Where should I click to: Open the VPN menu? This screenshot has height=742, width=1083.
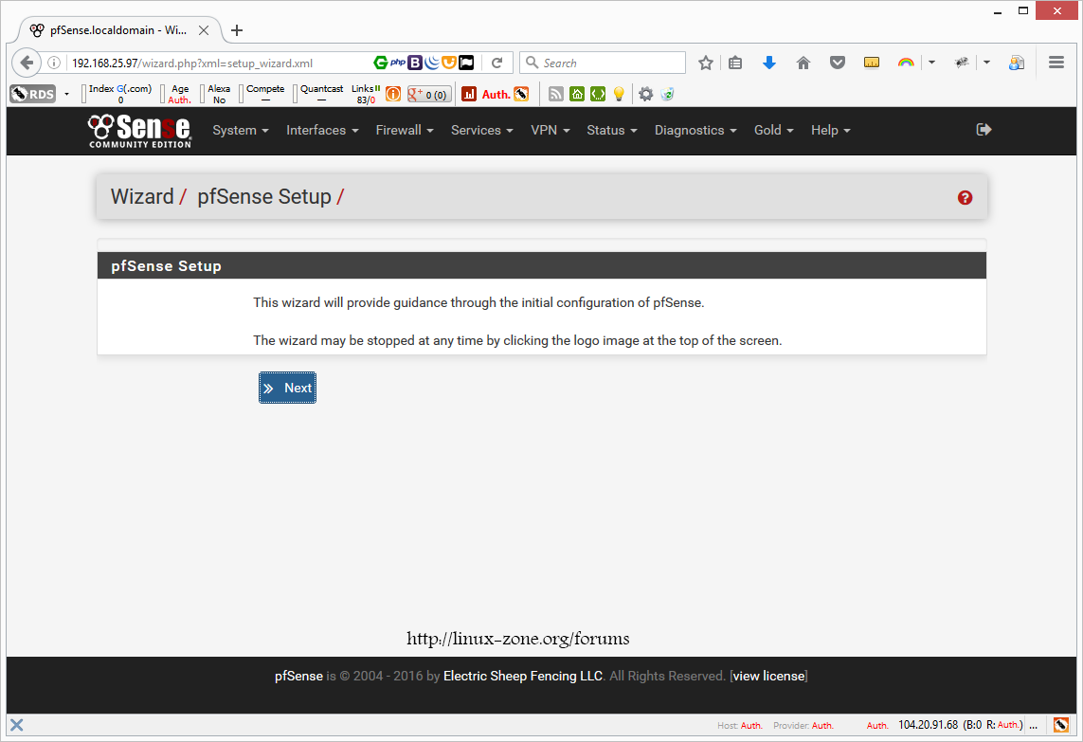click(x=550, y=131)
